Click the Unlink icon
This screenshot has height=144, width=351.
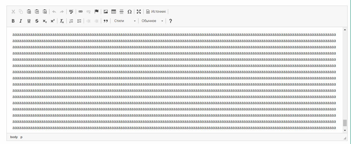tap(88, 12)
